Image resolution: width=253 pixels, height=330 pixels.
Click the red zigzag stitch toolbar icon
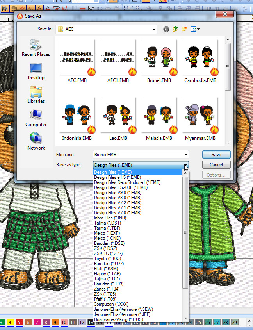point(65,9)
